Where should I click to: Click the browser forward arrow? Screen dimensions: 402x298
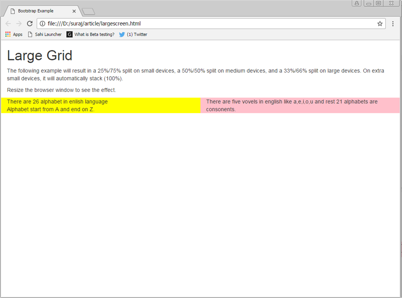(x=19, y=24)
